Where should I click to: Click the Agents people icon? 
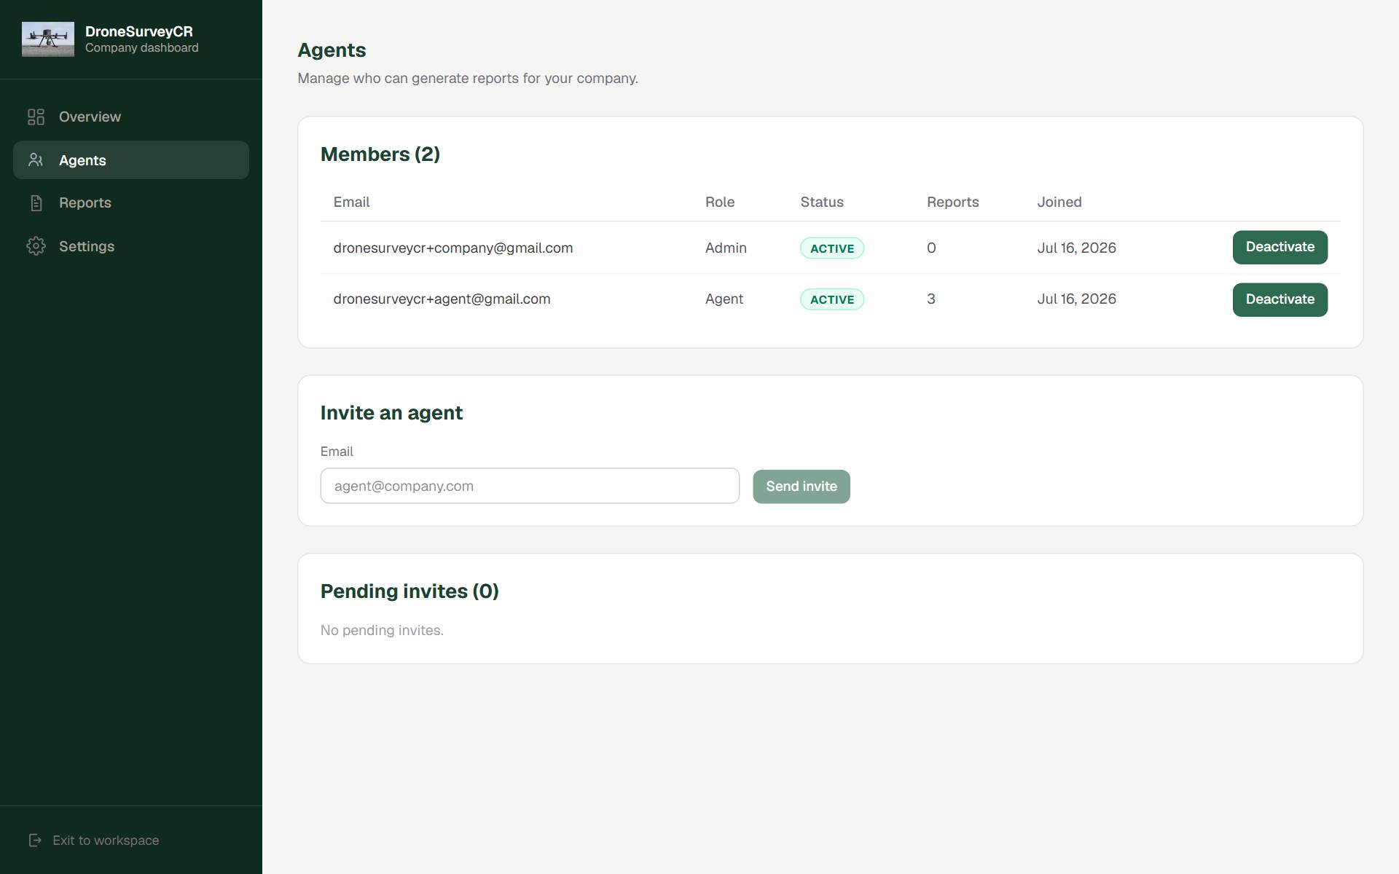tap(36, 160)
